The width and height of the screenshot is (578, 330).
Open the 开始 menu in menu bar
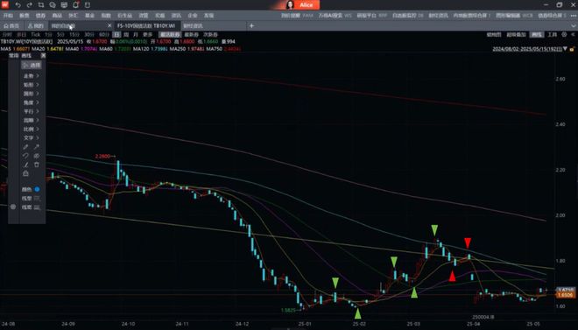tap(8, 16)
